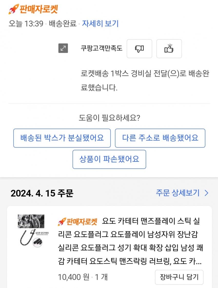
Task: Tap the 10,400 원 price text
Action: pos(74,277)
